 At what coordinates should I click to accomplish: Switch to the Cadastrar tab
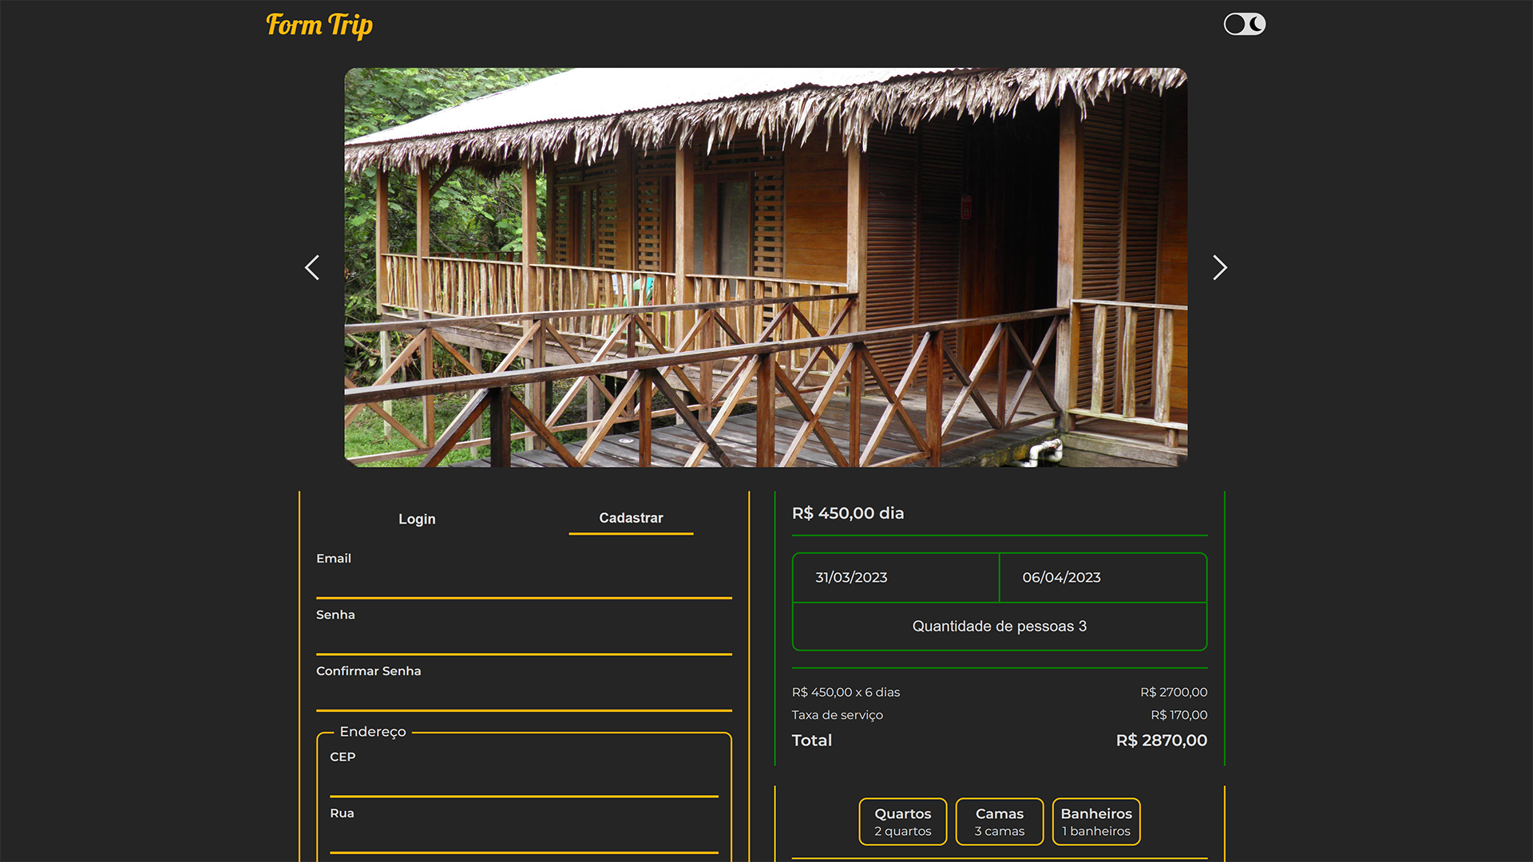coord(631,518)
